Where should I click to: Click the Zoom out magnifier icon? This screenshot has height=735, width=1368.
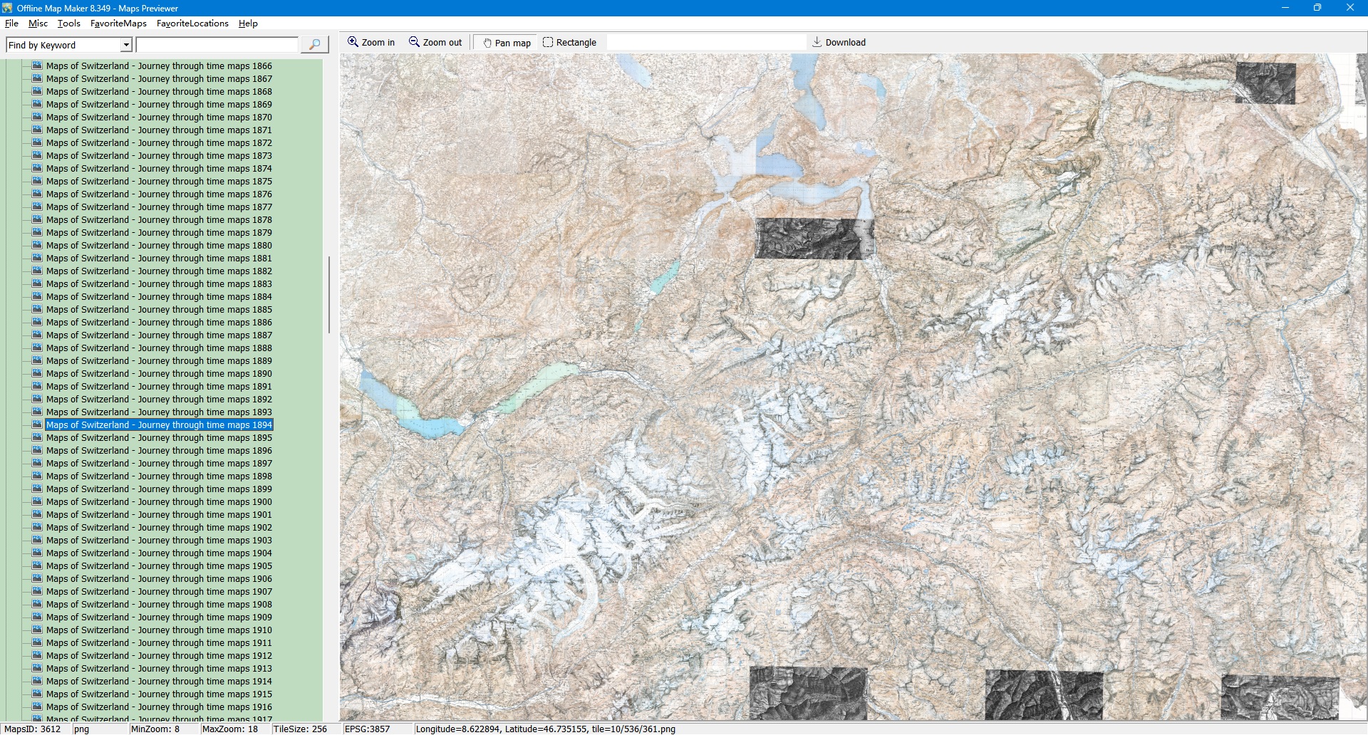pos(414,42)
